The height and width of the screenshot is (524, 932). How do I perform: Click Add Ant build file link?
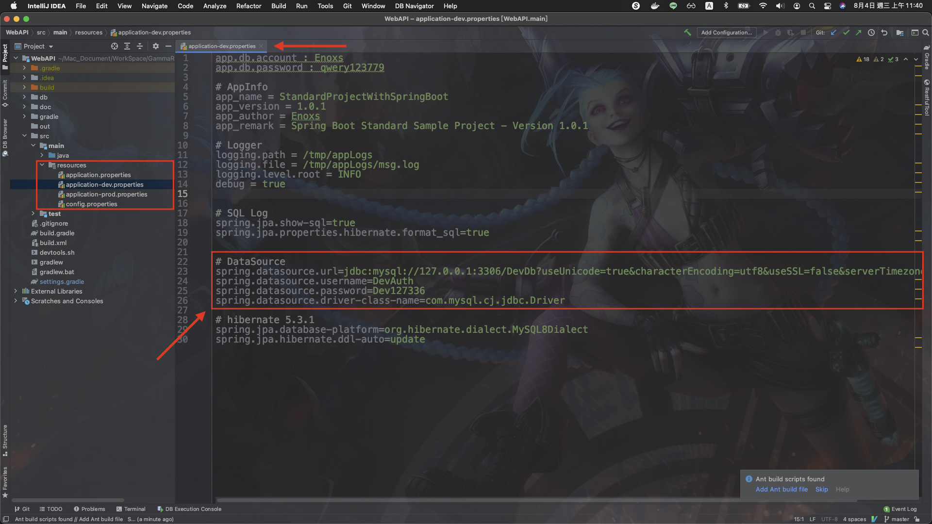click(782, 489)
